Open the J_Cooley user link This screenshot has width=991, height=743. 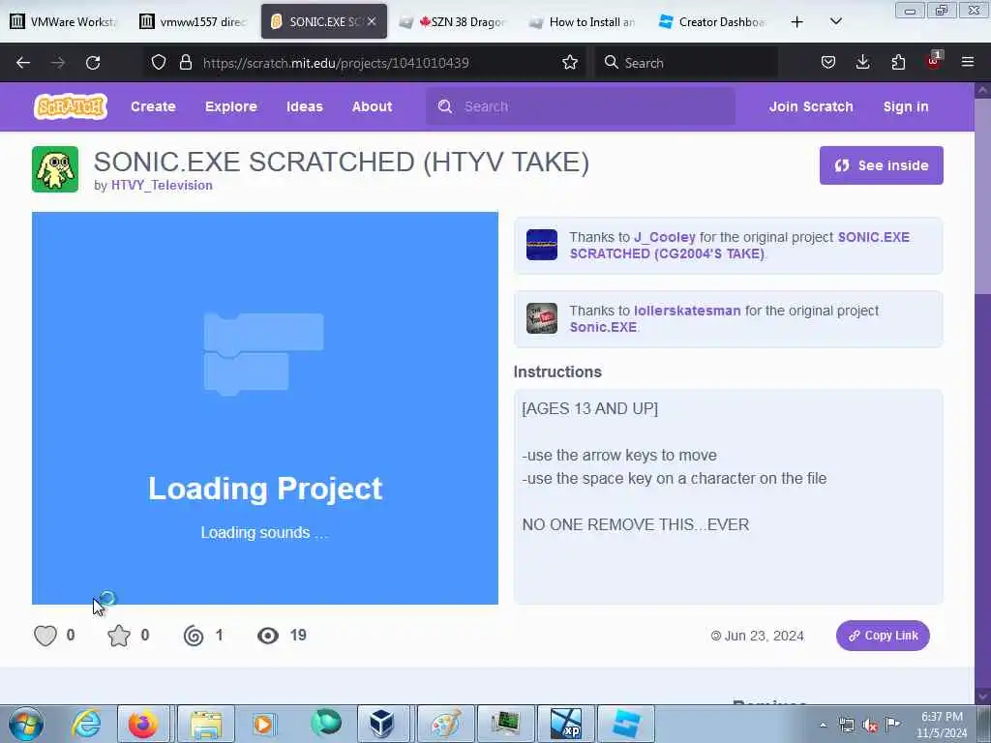point(664,237)
